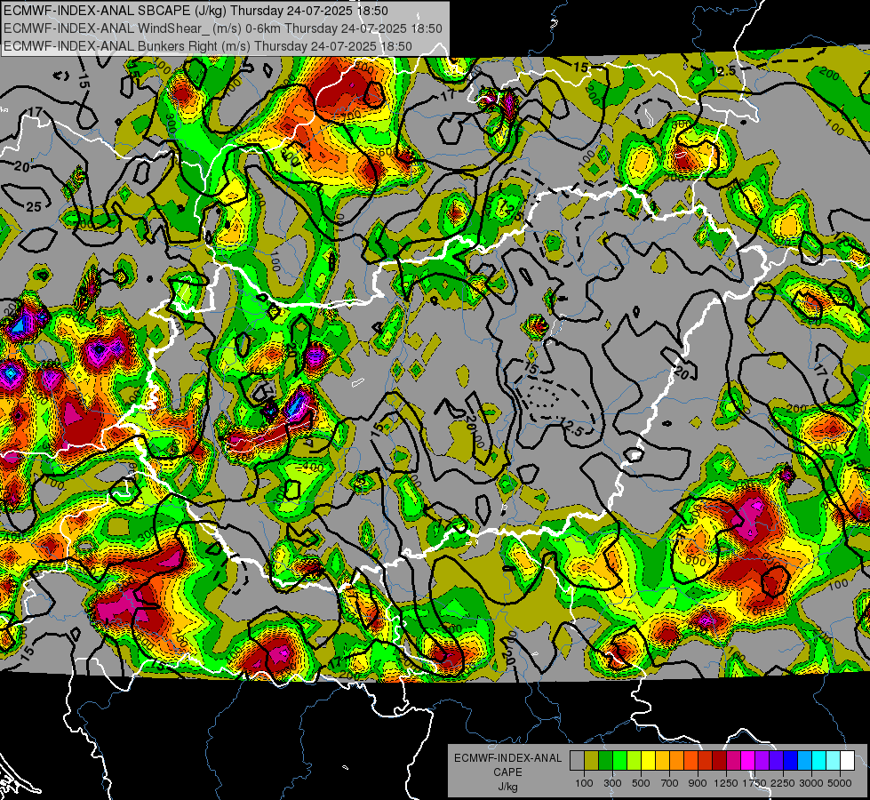Select the dark maroon red legend swatch
Image resolution: width=870 pixels, height=800 pixels.
pyautogui.click(x=720, y=760)
